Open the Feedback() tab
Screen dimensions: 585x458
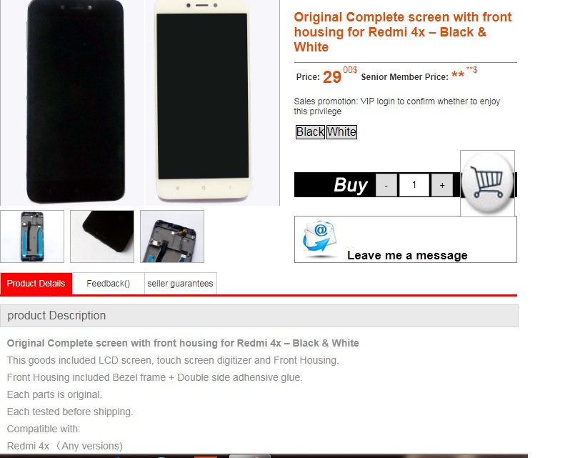[108, 284]
